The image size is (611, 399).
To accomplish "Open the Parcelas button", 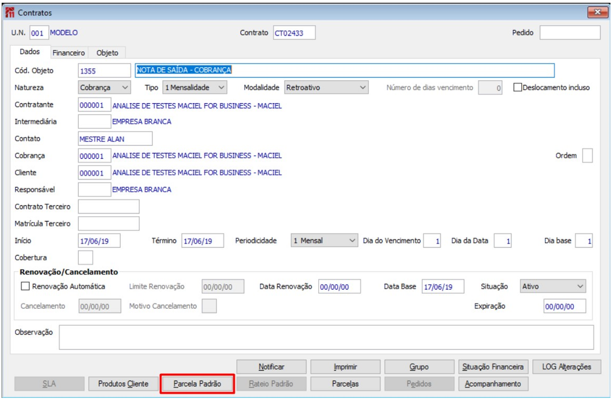I will (x=345, y=384).
